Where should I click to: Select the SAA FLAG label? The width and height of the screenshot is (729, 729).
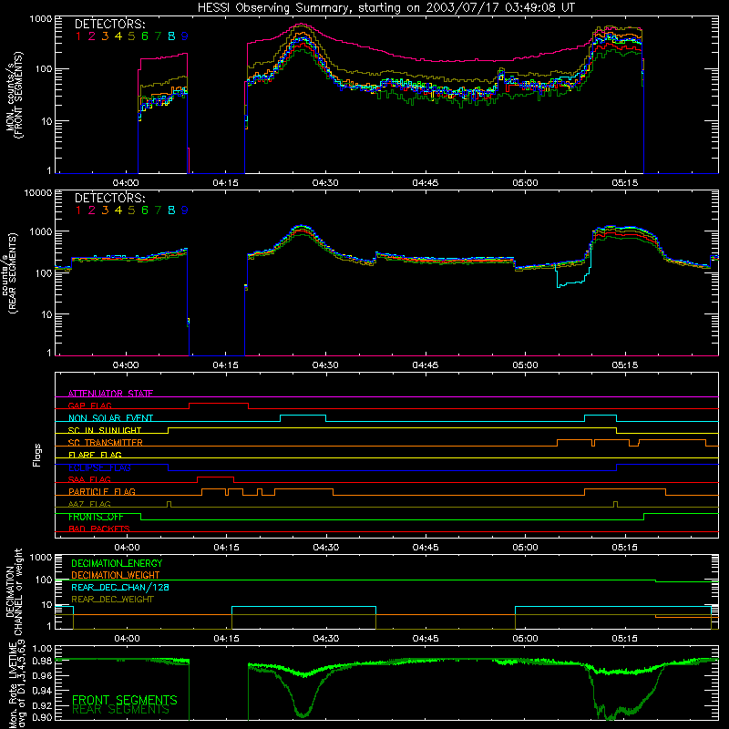(89, 480)
